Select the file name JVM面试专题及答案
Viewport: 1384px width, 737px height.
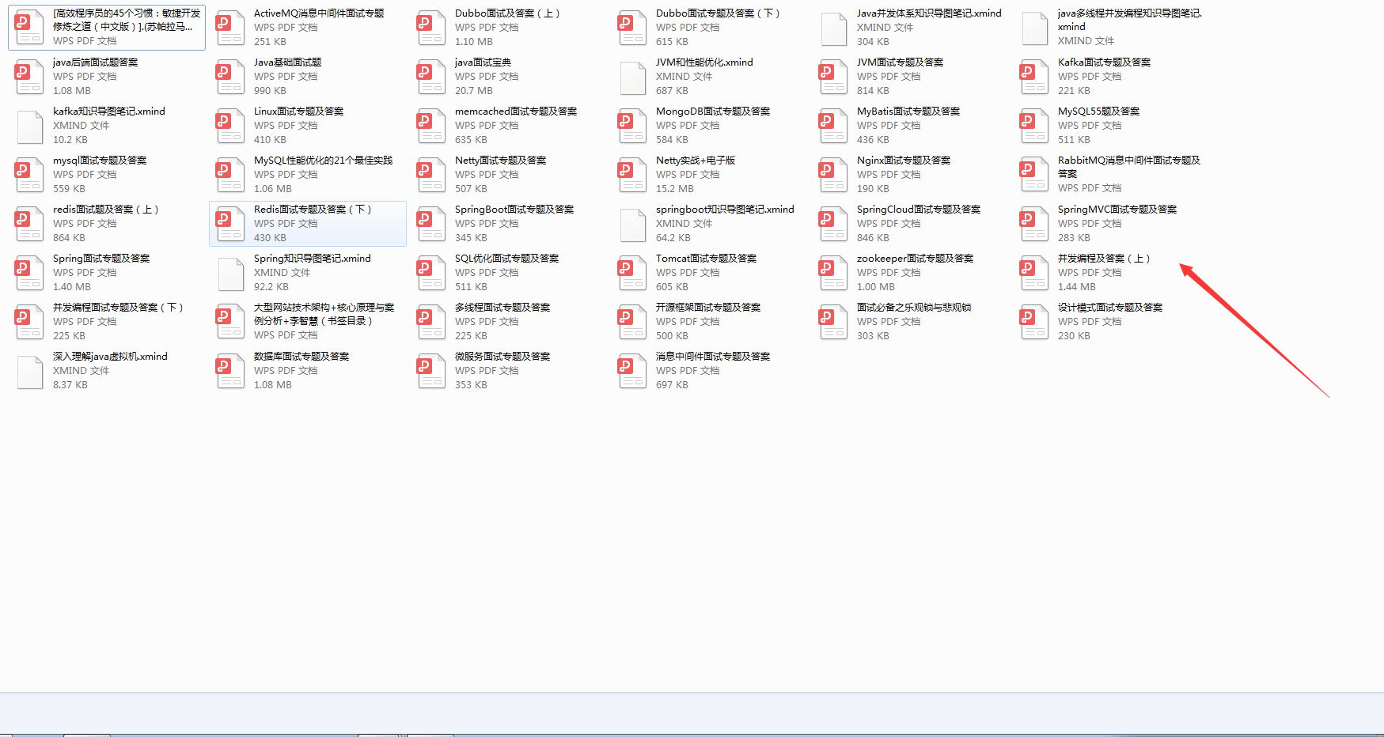tap(900, 62)
